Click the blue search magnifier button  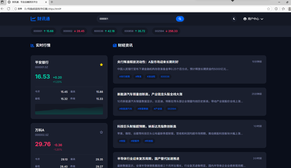click(x=180, y=19)
